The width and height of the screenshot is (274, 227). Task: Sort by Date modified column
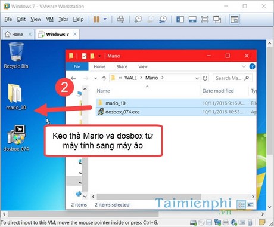218,91
